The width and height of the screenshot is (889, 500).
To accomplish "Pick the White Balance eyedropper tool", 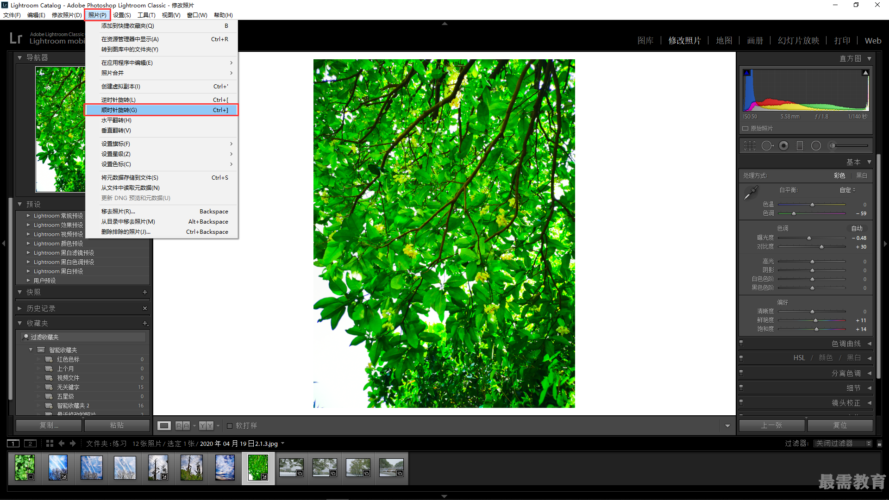I will coord(751,193).
